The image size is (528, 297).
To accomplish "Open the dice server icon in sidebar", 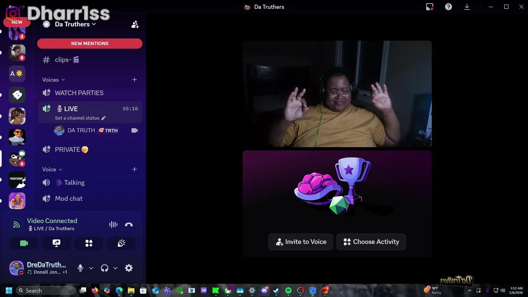I will point(17,95).
